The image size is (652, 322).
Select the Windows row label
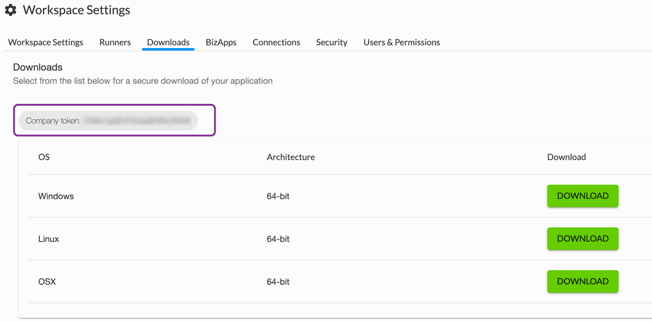point(56,196)
